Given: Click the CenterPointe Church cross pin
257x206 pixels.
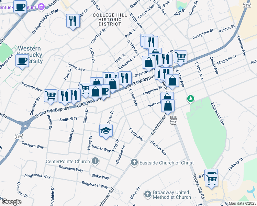Looking at the screenshot, I should tap(95, 161).
